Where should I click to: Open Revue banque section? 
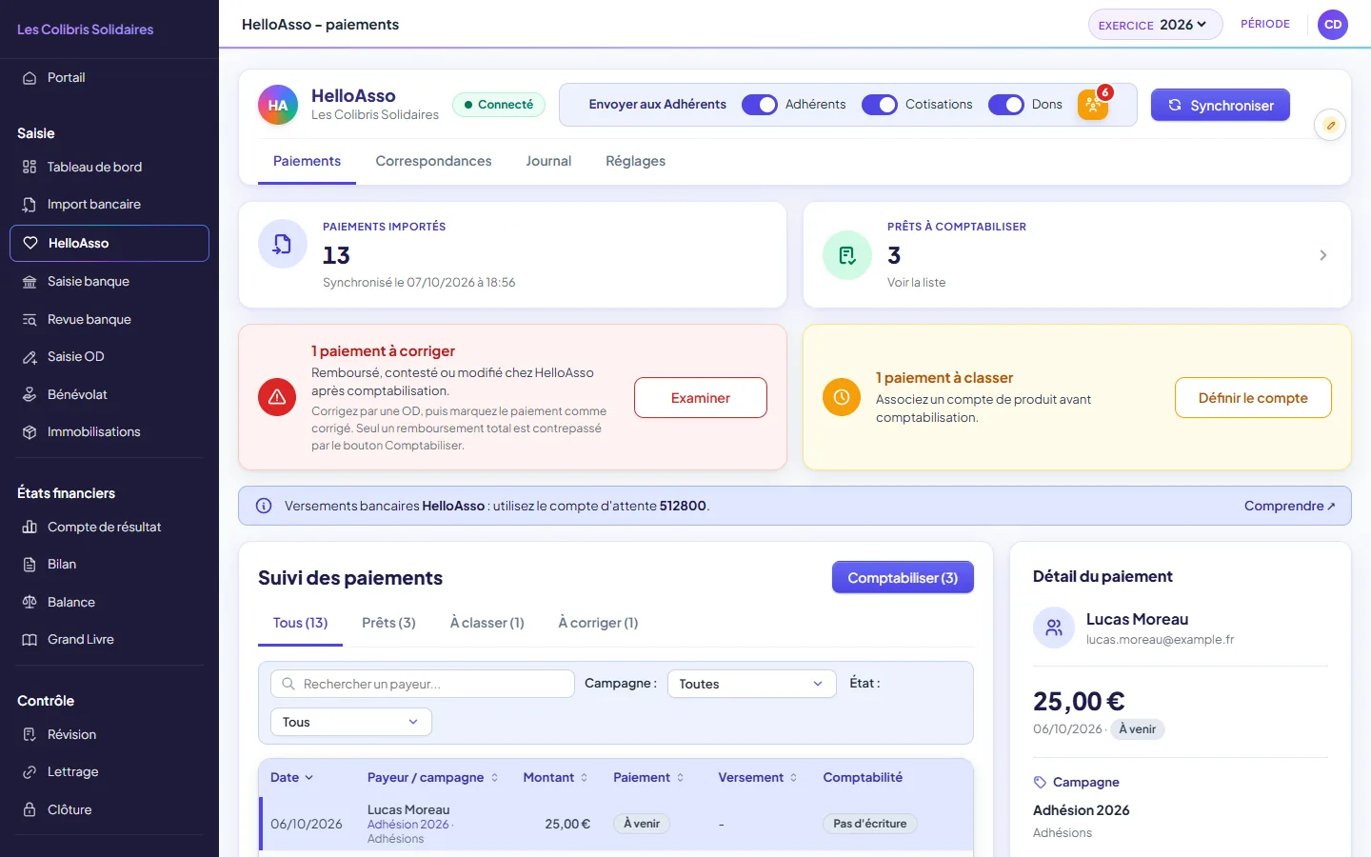point(109,319)
